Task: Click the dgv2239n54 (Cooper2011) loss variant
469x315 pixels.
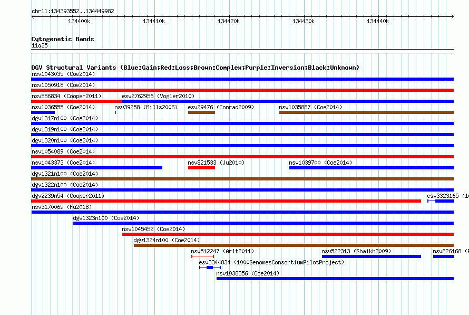Action: pyautogui.click(x=226, y=201)
